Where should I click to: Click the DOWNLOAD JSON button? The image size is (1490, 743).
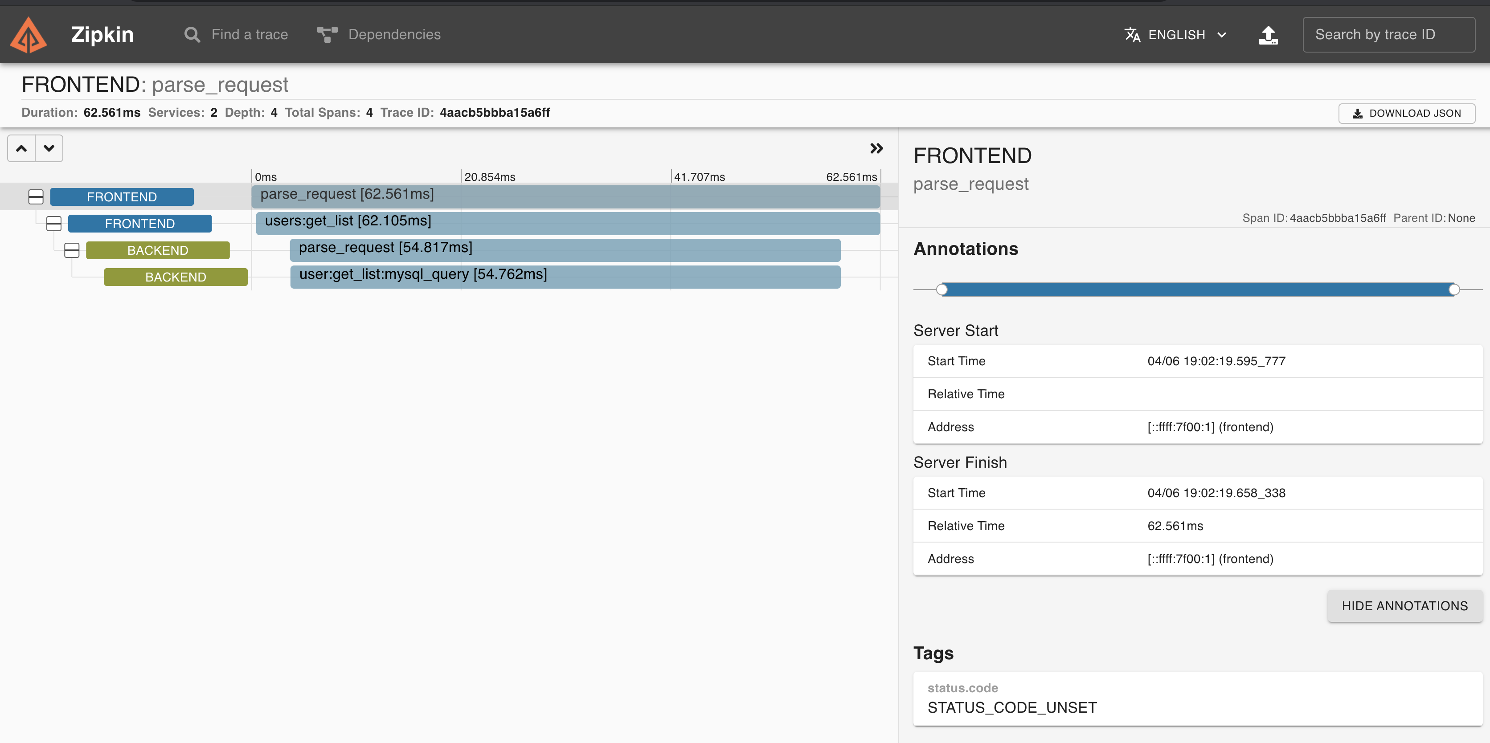click(x=1406, y=113)
